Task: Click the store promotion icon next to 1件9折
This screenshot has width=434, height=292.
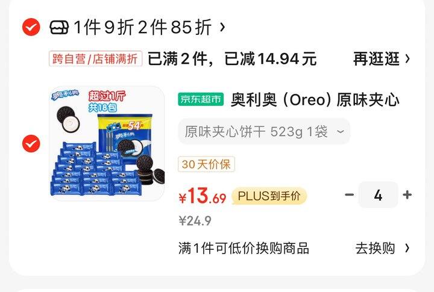Action: click(x=58, y=27)
